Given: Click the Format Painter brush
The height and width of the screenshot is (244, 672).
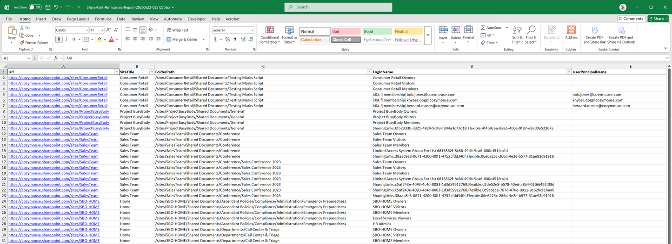Looking at the screenshot, I should point(22,43).
